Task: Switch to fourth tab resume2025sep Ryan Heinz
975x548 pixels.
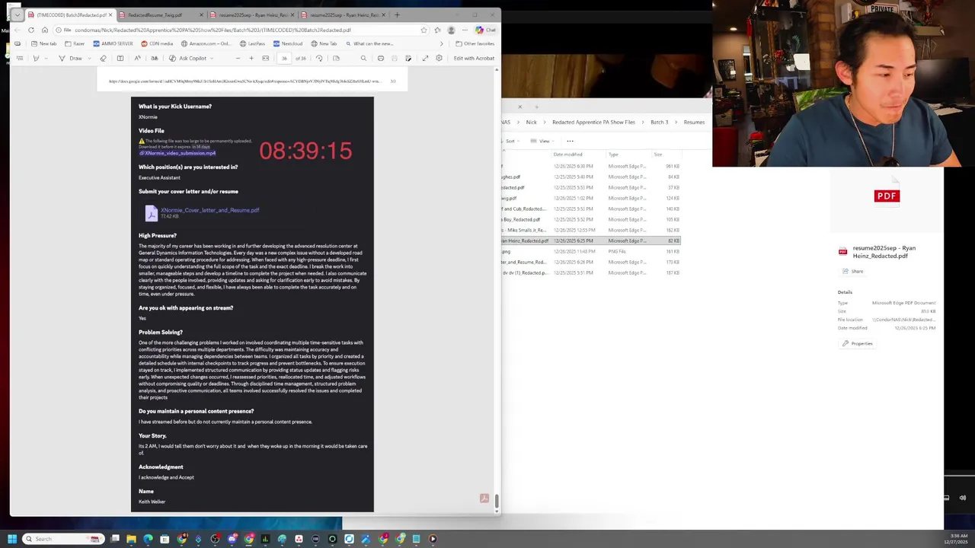Action: tap(343, 14)
